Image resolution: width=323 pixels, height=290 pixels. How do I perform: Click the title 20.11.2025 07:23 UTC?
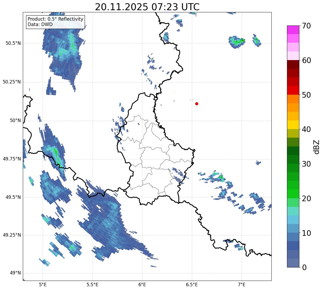(147, 7)
